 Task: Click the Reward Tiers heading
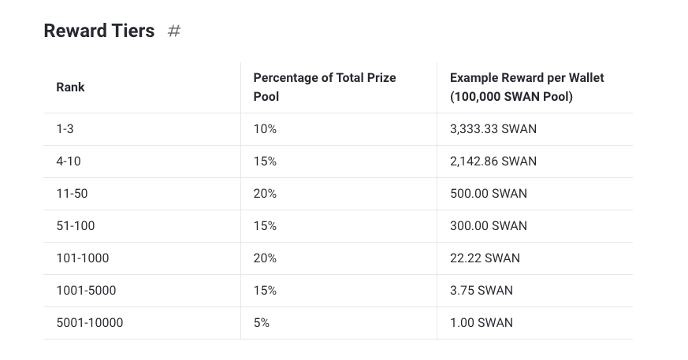(99, 32)
